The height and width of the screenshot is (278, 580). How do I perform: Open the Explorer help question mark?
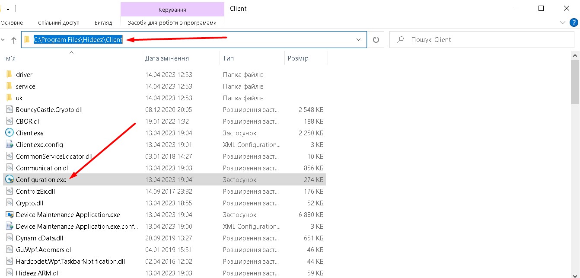[x=574, y=22]
